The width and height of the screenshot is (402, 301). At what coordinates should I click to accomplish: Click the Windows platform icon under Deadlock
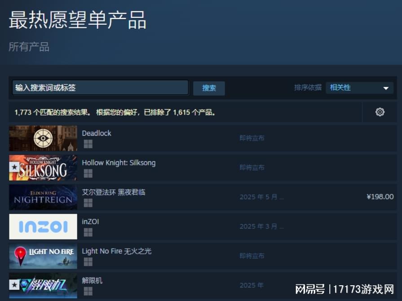click(x=88, y=144)
